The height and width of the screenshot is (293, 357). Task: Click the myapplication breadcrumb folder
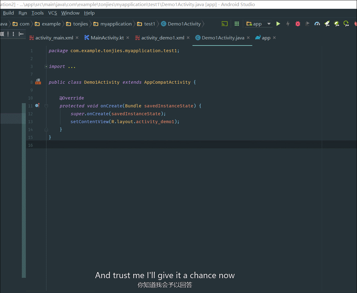(113, 24)
